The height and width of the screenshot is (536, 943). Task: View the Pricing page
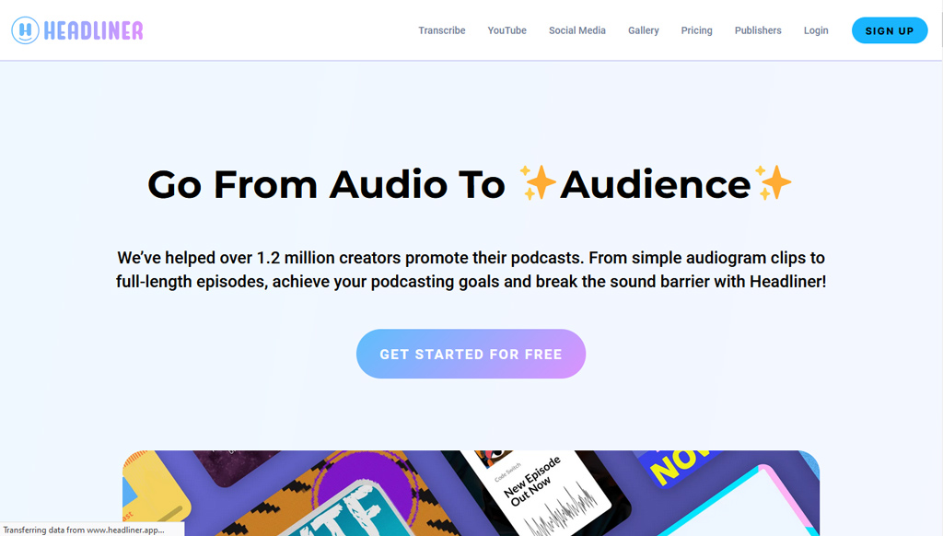(x=696, y=30)
